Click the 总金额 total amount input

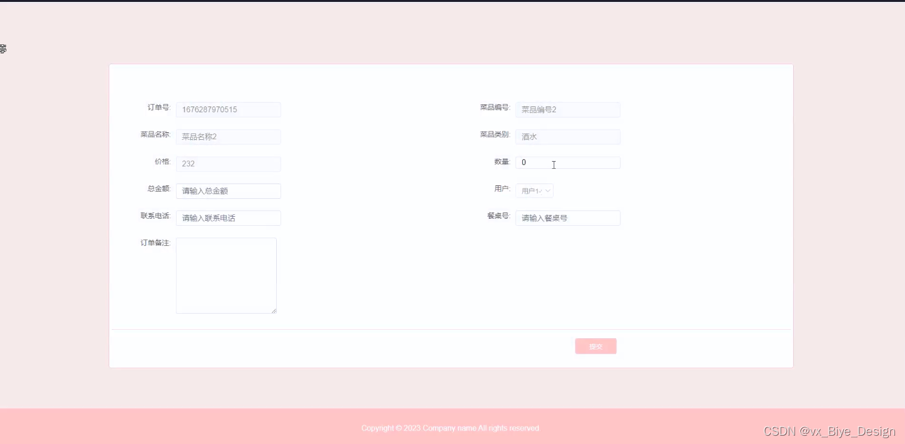click(x=228, y=191)
